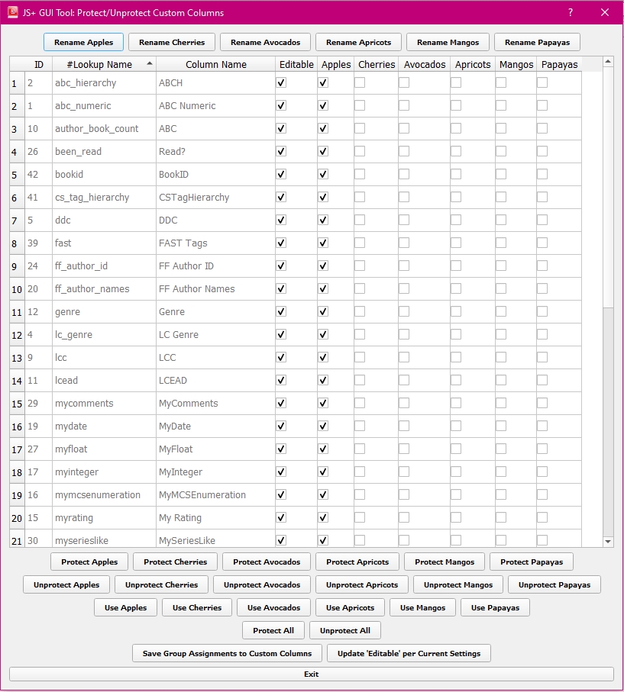The width and height of the screenshot is (624, 692).
Task: Click the Cherries column header
Action: pos(376,64)
